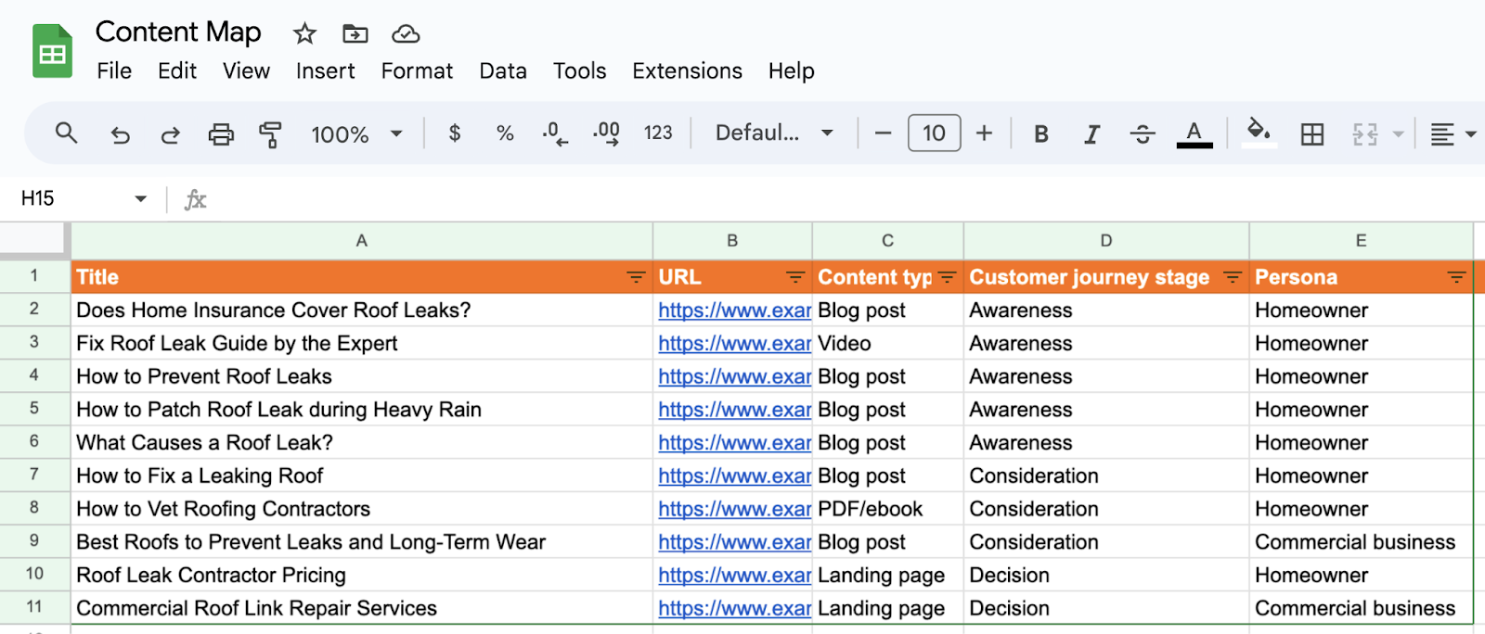1485x634 pixels.
Task: Toggle strikethrough formatting
Action: (1143, 134)
